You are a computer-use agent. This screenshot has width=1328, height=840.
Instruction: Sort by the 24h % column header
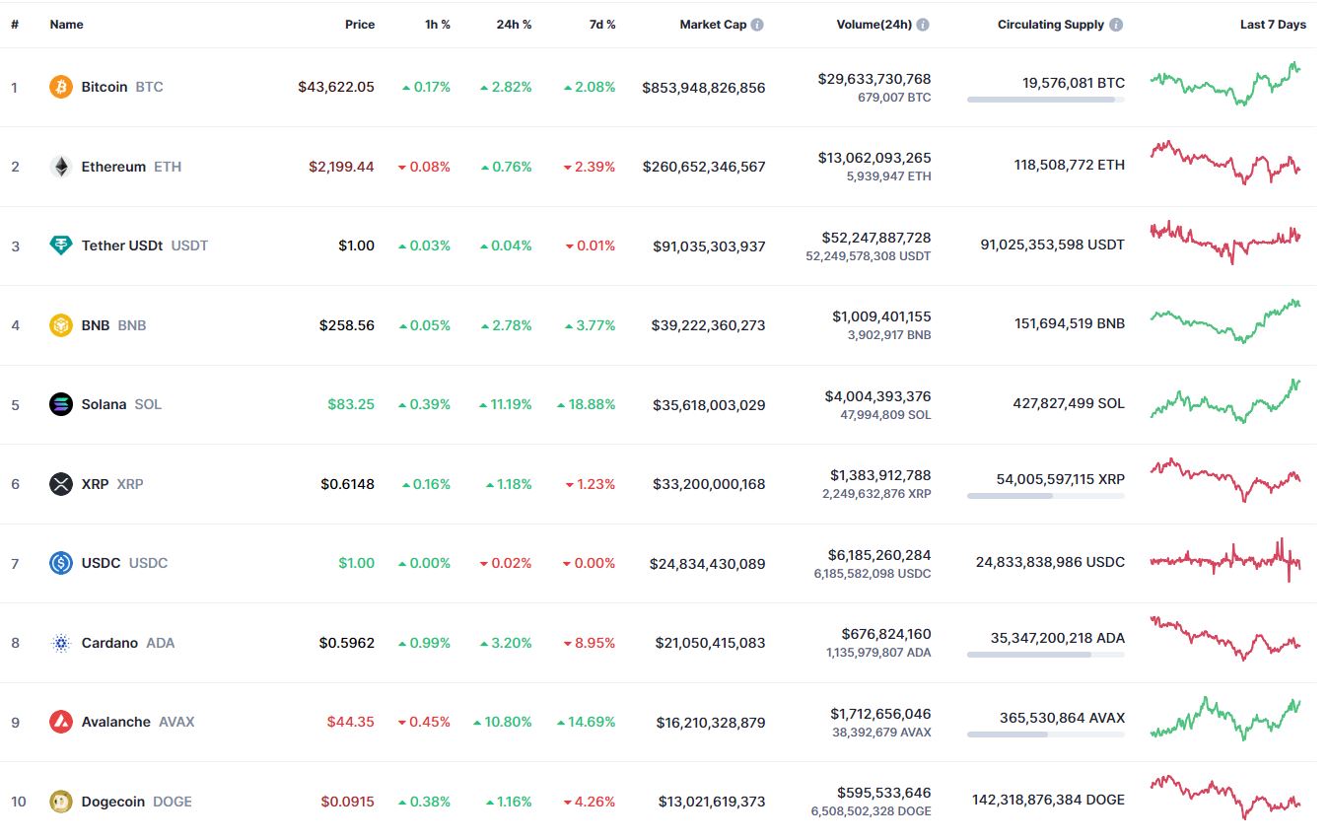[x=514, y=25]
